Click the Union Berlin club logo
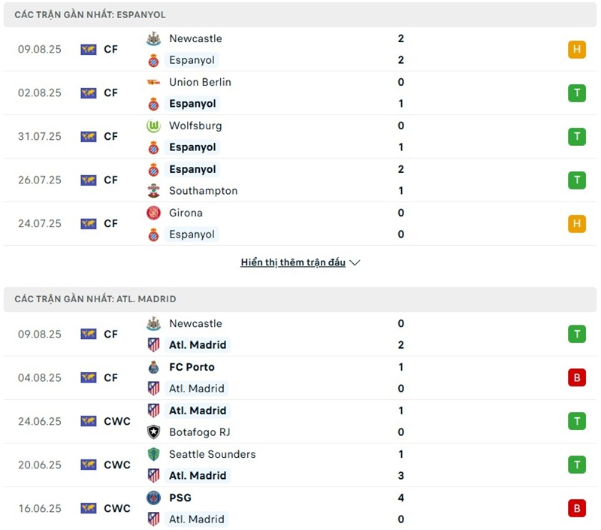This screenshot has height=530, width=601. point(153,82)
